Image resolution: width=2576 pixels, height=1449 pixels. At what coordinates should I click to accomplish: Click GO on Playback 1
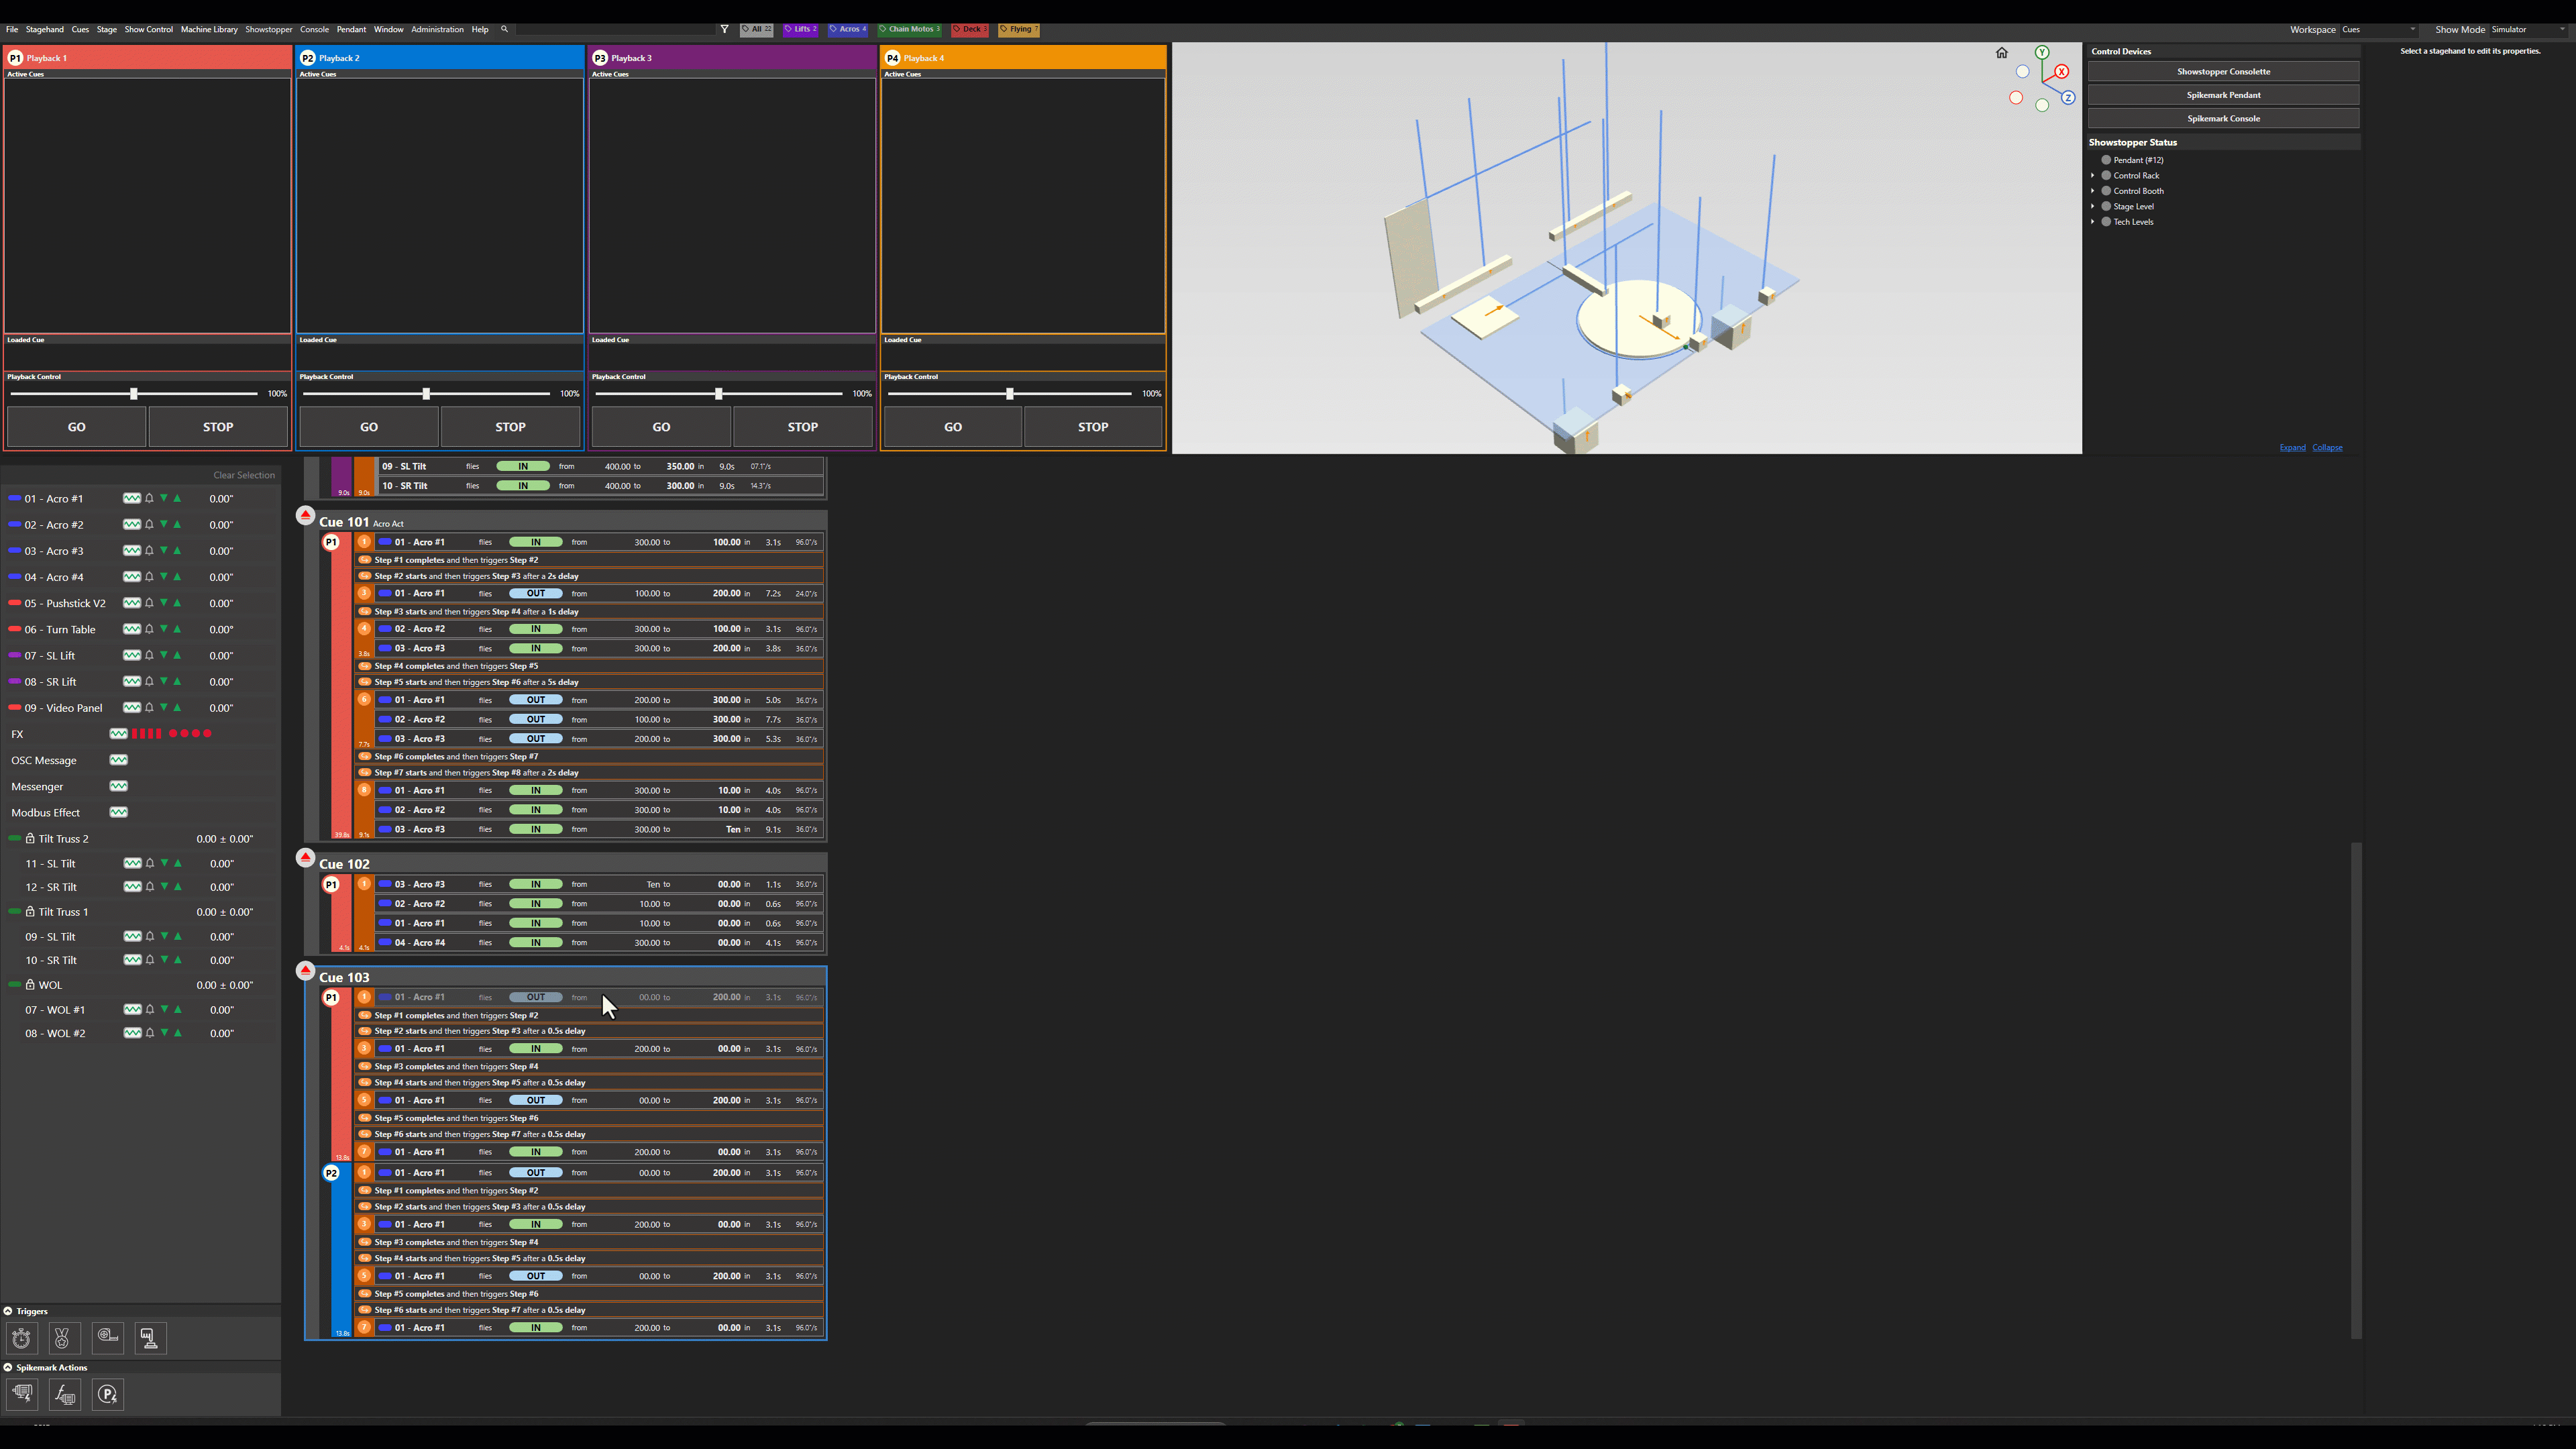77,427
